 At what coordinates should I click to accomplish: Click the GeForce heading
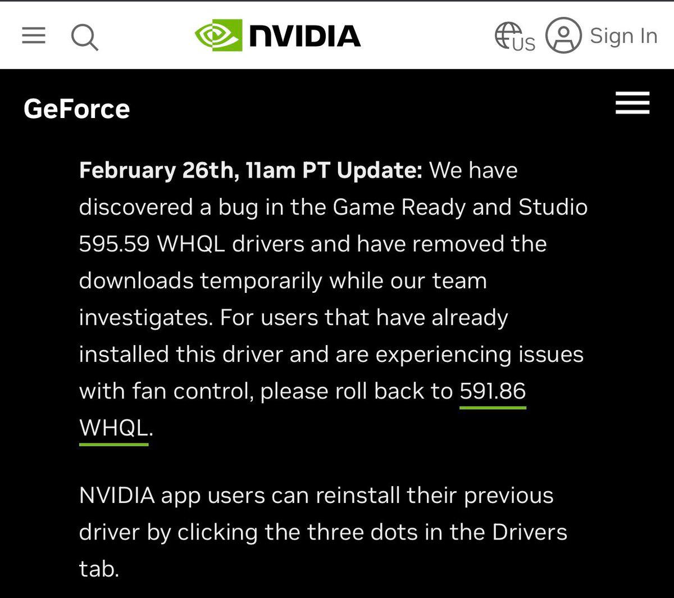click(76, 109)
